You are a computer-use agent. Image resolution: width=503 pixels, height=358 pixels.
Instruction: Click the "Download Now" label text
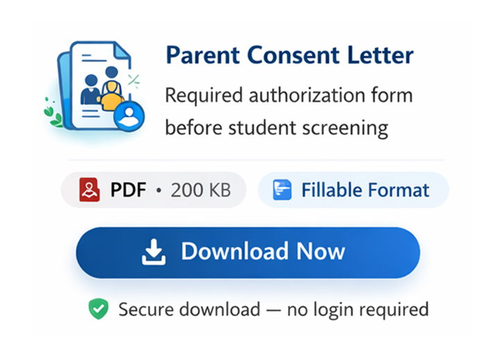[x=263, y=252]
